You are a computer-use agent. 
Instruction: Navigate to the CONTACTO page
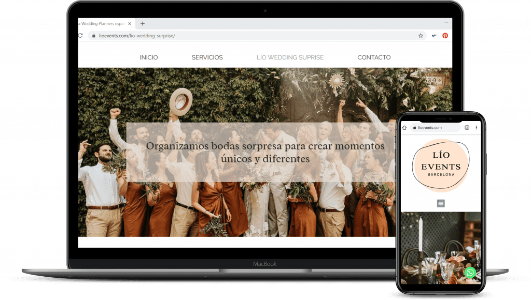pyautogui.click(x=374, y=57)
